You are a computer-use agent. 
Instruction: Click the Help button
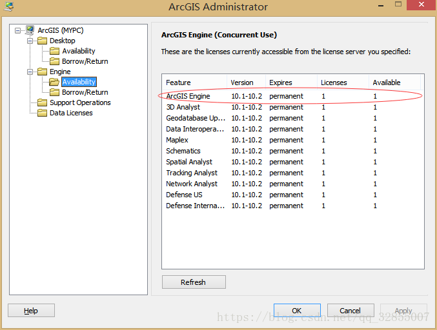pos(31,311)
